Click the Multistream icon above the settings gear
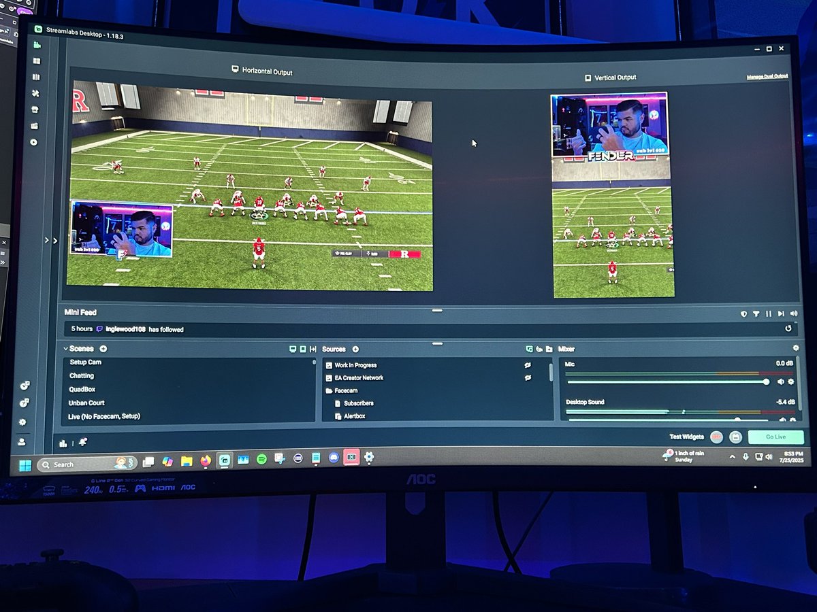Viewport: 817px width, 612px height. [x=24, y=403]
